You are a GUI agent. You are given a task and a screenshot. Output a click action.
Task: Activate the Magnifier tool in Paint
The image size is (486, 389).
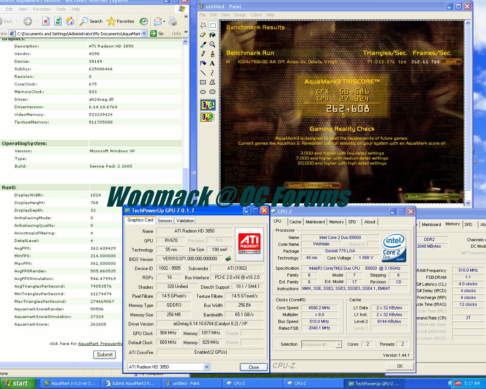tap(213, 44)
